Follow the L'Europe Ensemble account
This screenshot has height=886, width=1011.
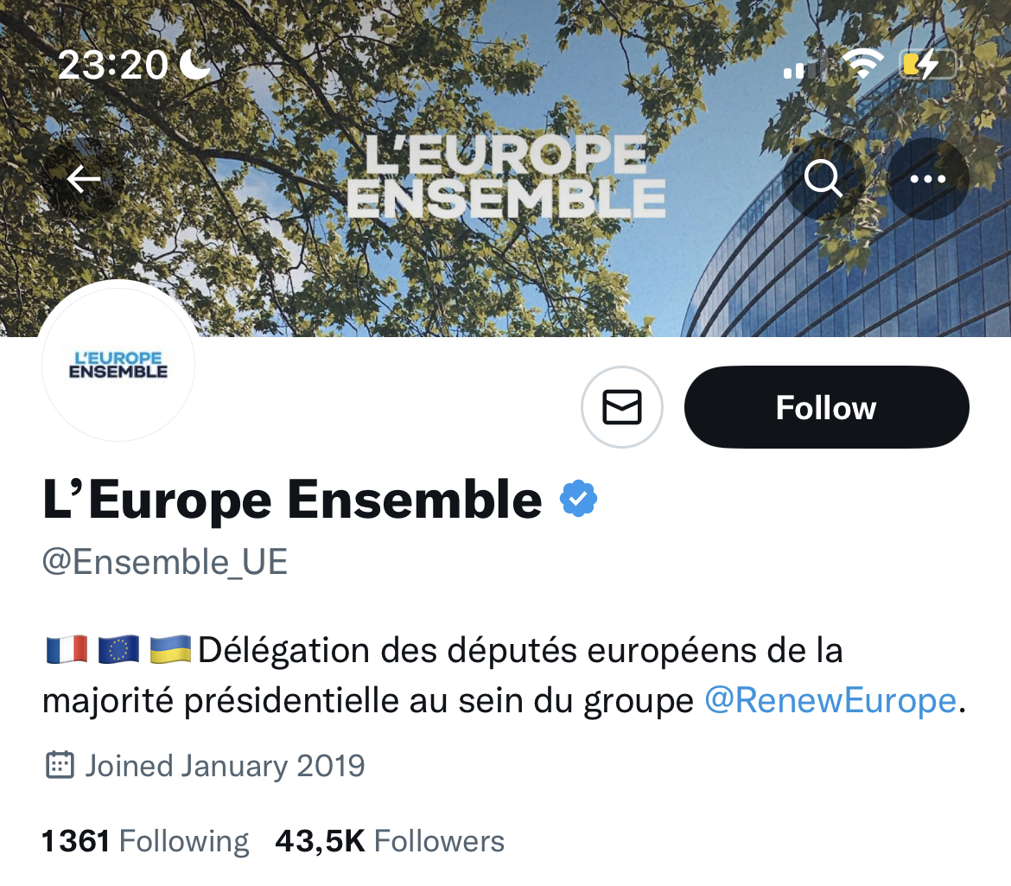pyautogui.click(x=826, y=407)
